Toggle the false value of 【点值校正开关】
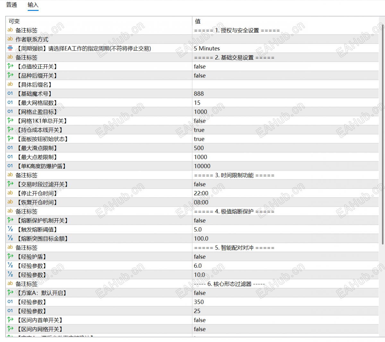Viewport: 385px width, 342px height. click(x=200, y=67)
